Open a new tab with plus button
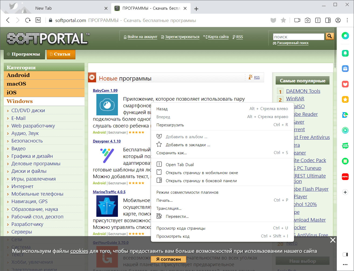 [x=196, y=9]
